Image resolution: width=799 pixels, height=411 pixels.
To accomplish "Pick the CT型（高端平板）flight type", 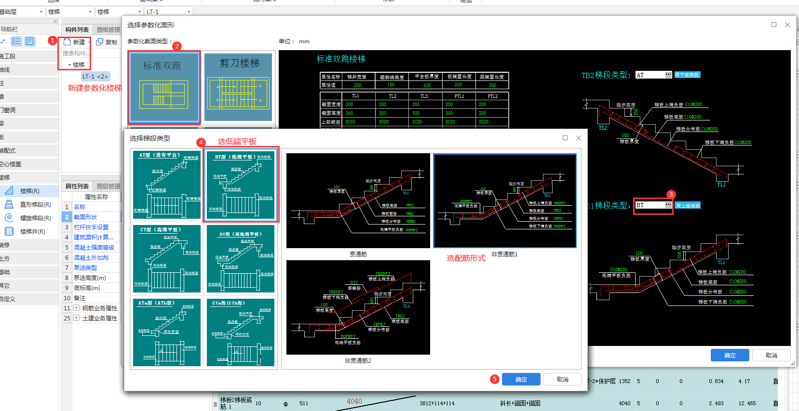I will [167, 259].
